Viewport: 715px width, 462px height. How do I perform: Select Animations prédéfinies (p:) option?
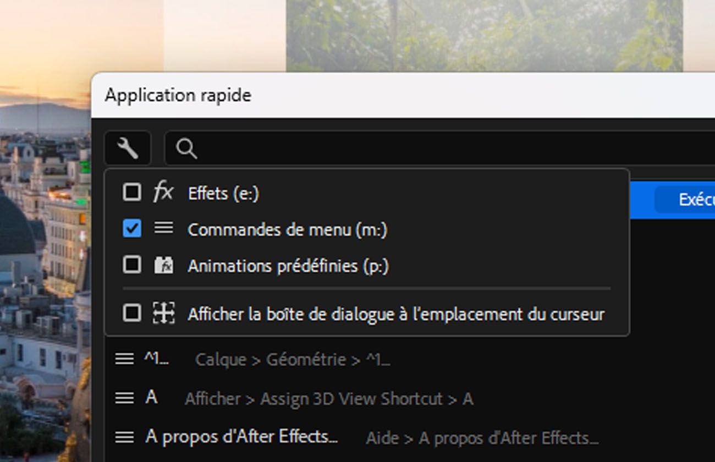tap(288, 266)
